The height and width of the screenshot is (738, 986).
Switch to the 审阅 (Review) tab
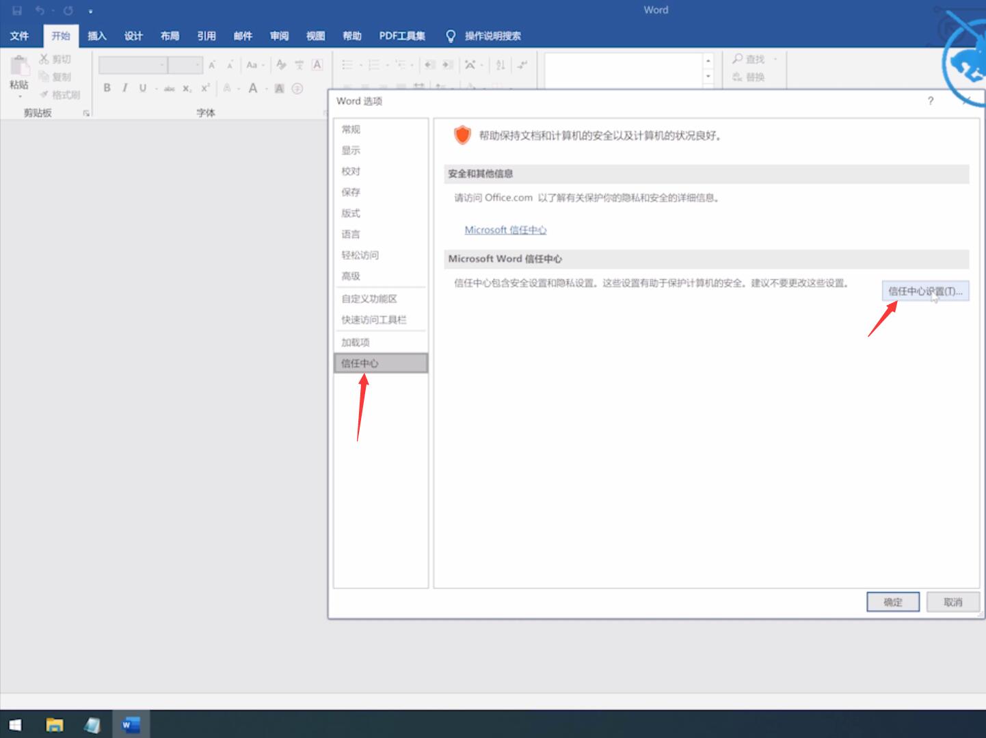(x=279, y=36)
